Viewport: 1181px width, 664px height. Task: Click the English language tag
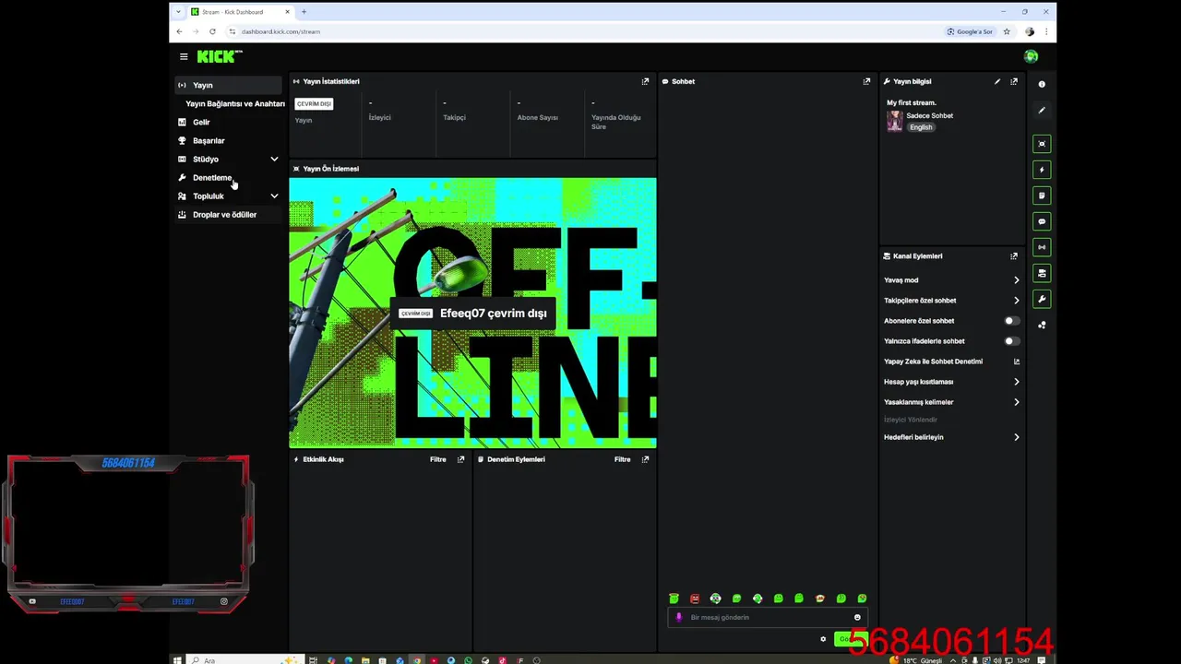coord(921,127)
